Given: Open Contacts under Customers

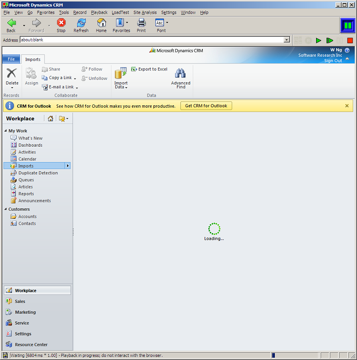Looking at the screenshot, I should 27,223.
